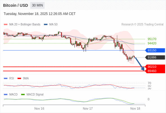Click the MA 20 + Bollinger Bands legend swatch
Viewport: 166px width, 113px height.
6,25
